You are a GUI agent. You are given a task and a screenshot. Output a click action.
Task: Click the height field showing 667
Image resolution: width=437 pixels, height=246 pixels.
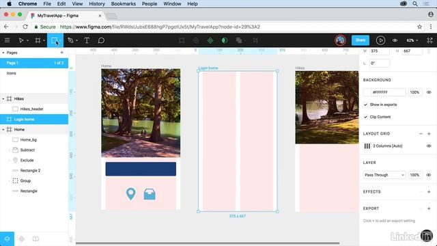(x=412, y=51)
